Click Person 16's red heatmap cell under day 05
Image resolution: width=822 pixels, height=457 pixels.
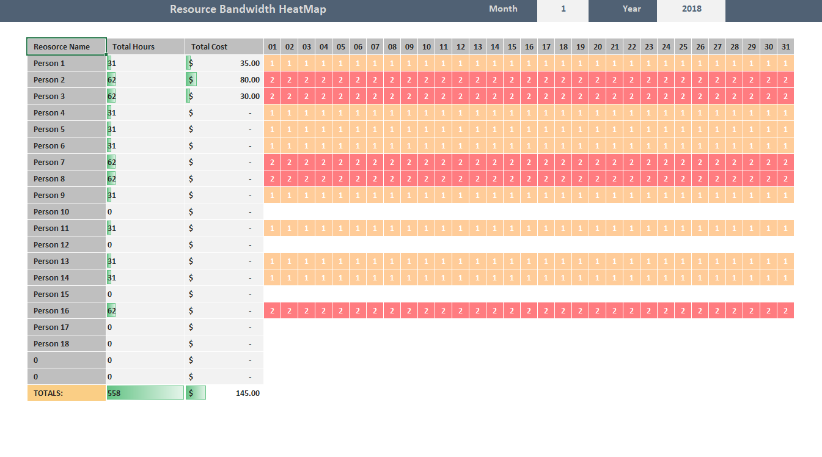click(x=340, y=310)
